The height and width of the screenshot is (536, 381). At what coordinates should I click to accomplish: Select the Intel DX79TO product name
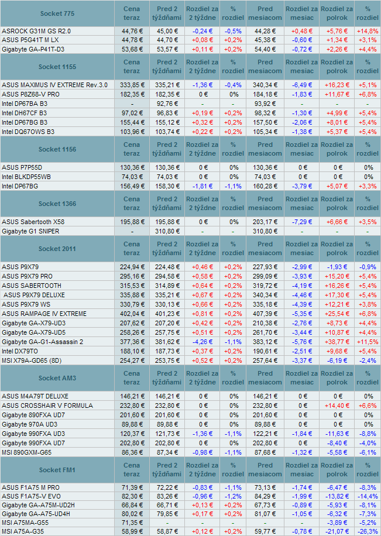point(20,351)
